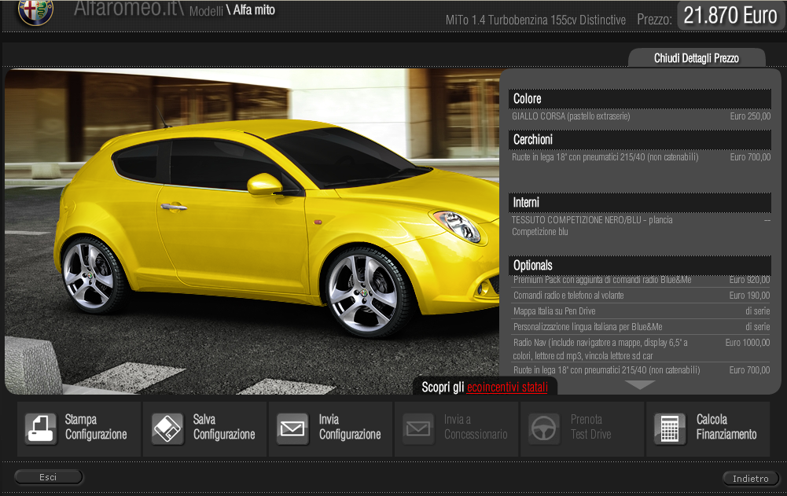Click the Prezzo: label

(654, 20)
